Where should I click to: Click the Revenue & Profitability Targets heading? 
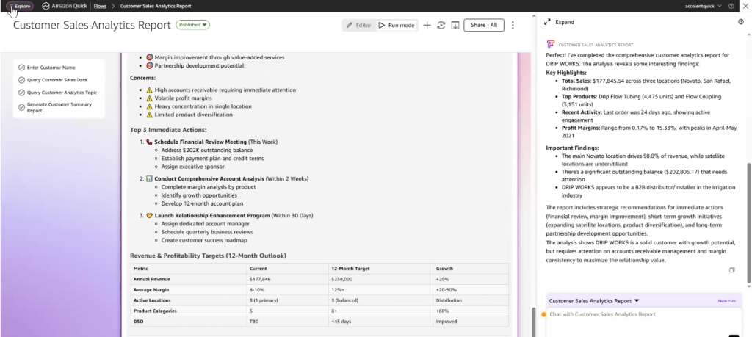tap(208, 256)
